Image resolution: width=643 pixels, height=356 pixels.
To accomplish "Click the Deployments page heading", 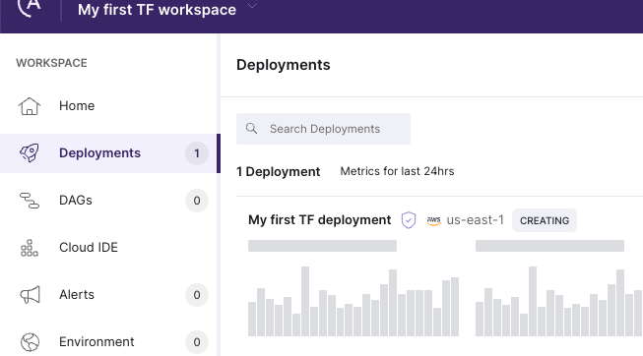I will tap(284, 65).
